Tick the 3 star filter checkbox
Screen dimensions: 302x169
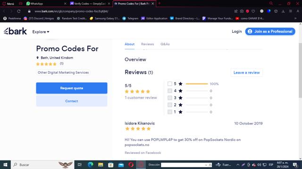pyautogui.click(x=170, y=98)
